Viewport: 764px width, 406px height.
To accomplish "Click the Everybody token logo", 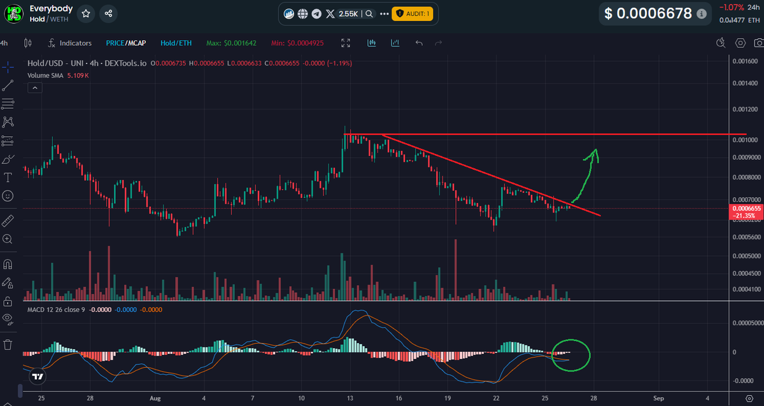I will pyautogui.click(x=13, y=13).
